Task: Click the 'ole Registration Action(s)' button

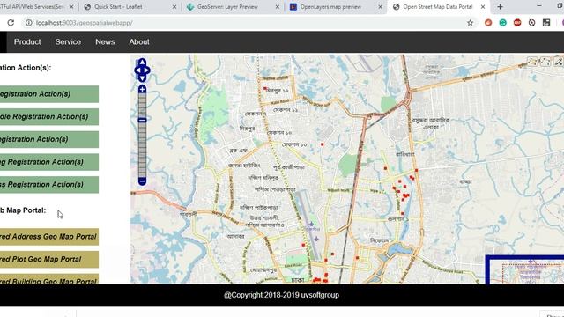Action: [49, 116]
